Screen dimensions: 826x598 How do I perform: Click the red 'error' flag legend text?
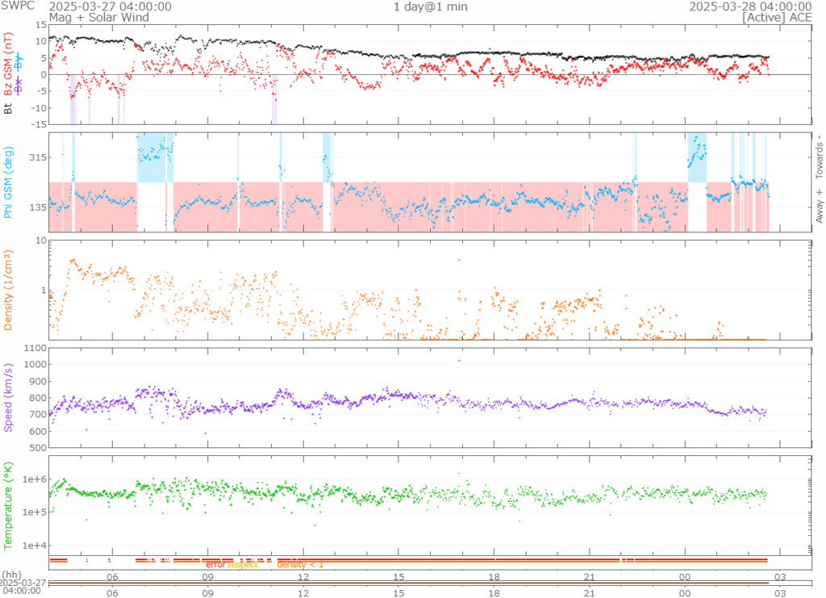coord(215,564)
